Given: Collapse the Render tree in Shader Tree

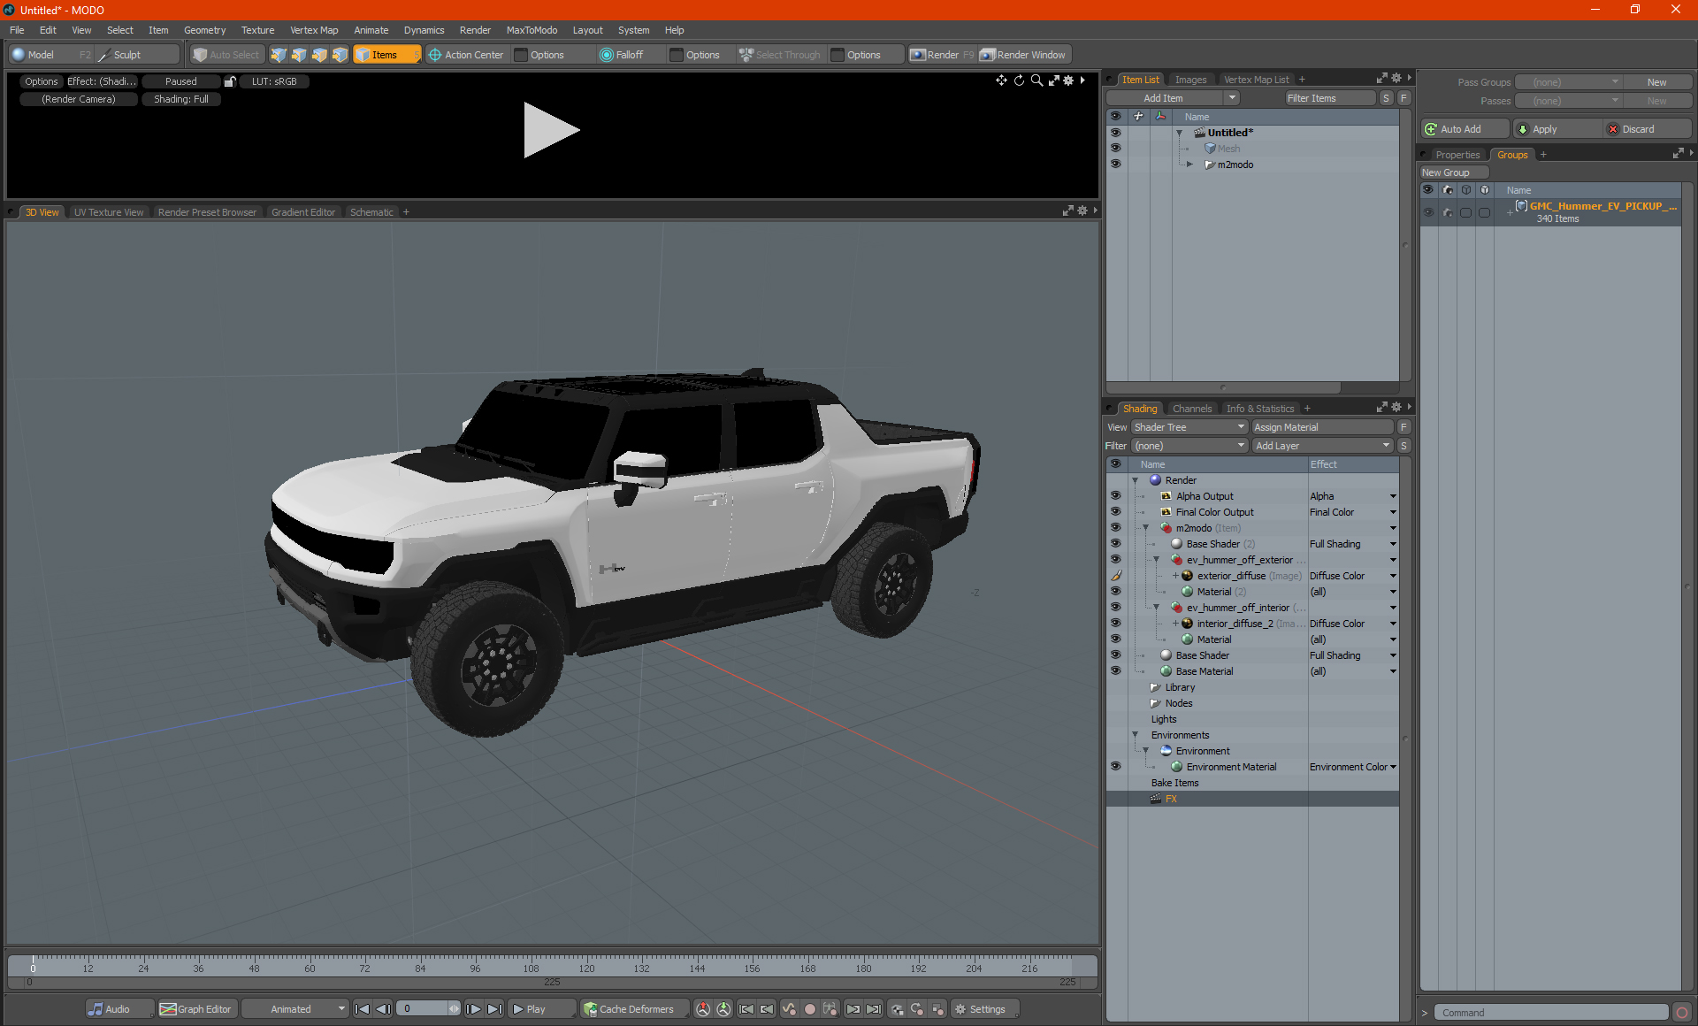Looking at the screenshot, I should (x=1135, y=480).
